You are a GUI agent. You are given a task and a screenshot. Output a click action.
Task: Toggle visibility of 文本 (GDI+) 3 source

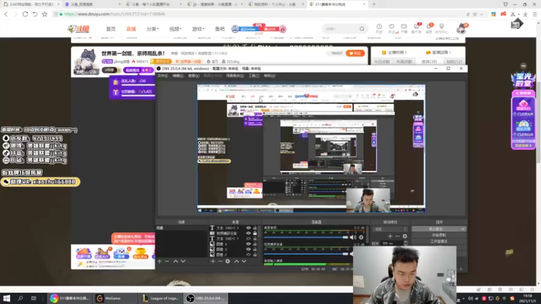[x=248, y=228]
